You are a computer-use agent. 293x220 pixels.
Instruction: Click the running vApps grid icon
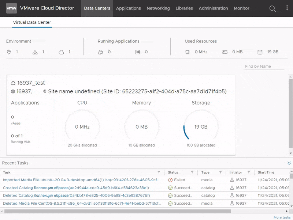[138, 52]
